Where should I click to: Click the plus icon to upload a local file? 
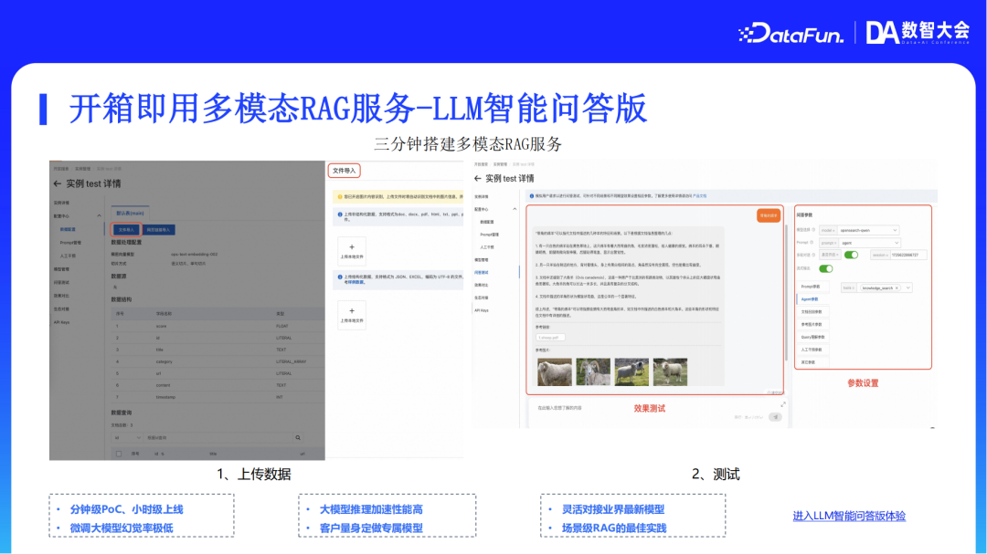pyautogui.click(x=352, y=246)
